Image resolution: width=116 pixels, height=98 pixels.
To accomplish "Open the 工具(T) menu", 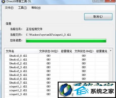I will click(x=22, y=8).
